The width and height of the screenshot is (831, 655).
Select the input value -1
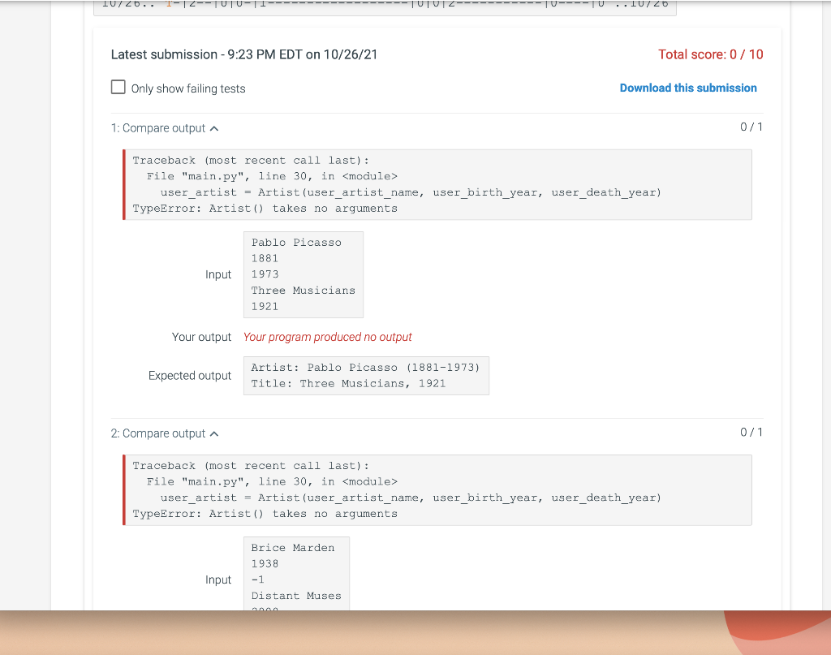click(x=257, y=580)
